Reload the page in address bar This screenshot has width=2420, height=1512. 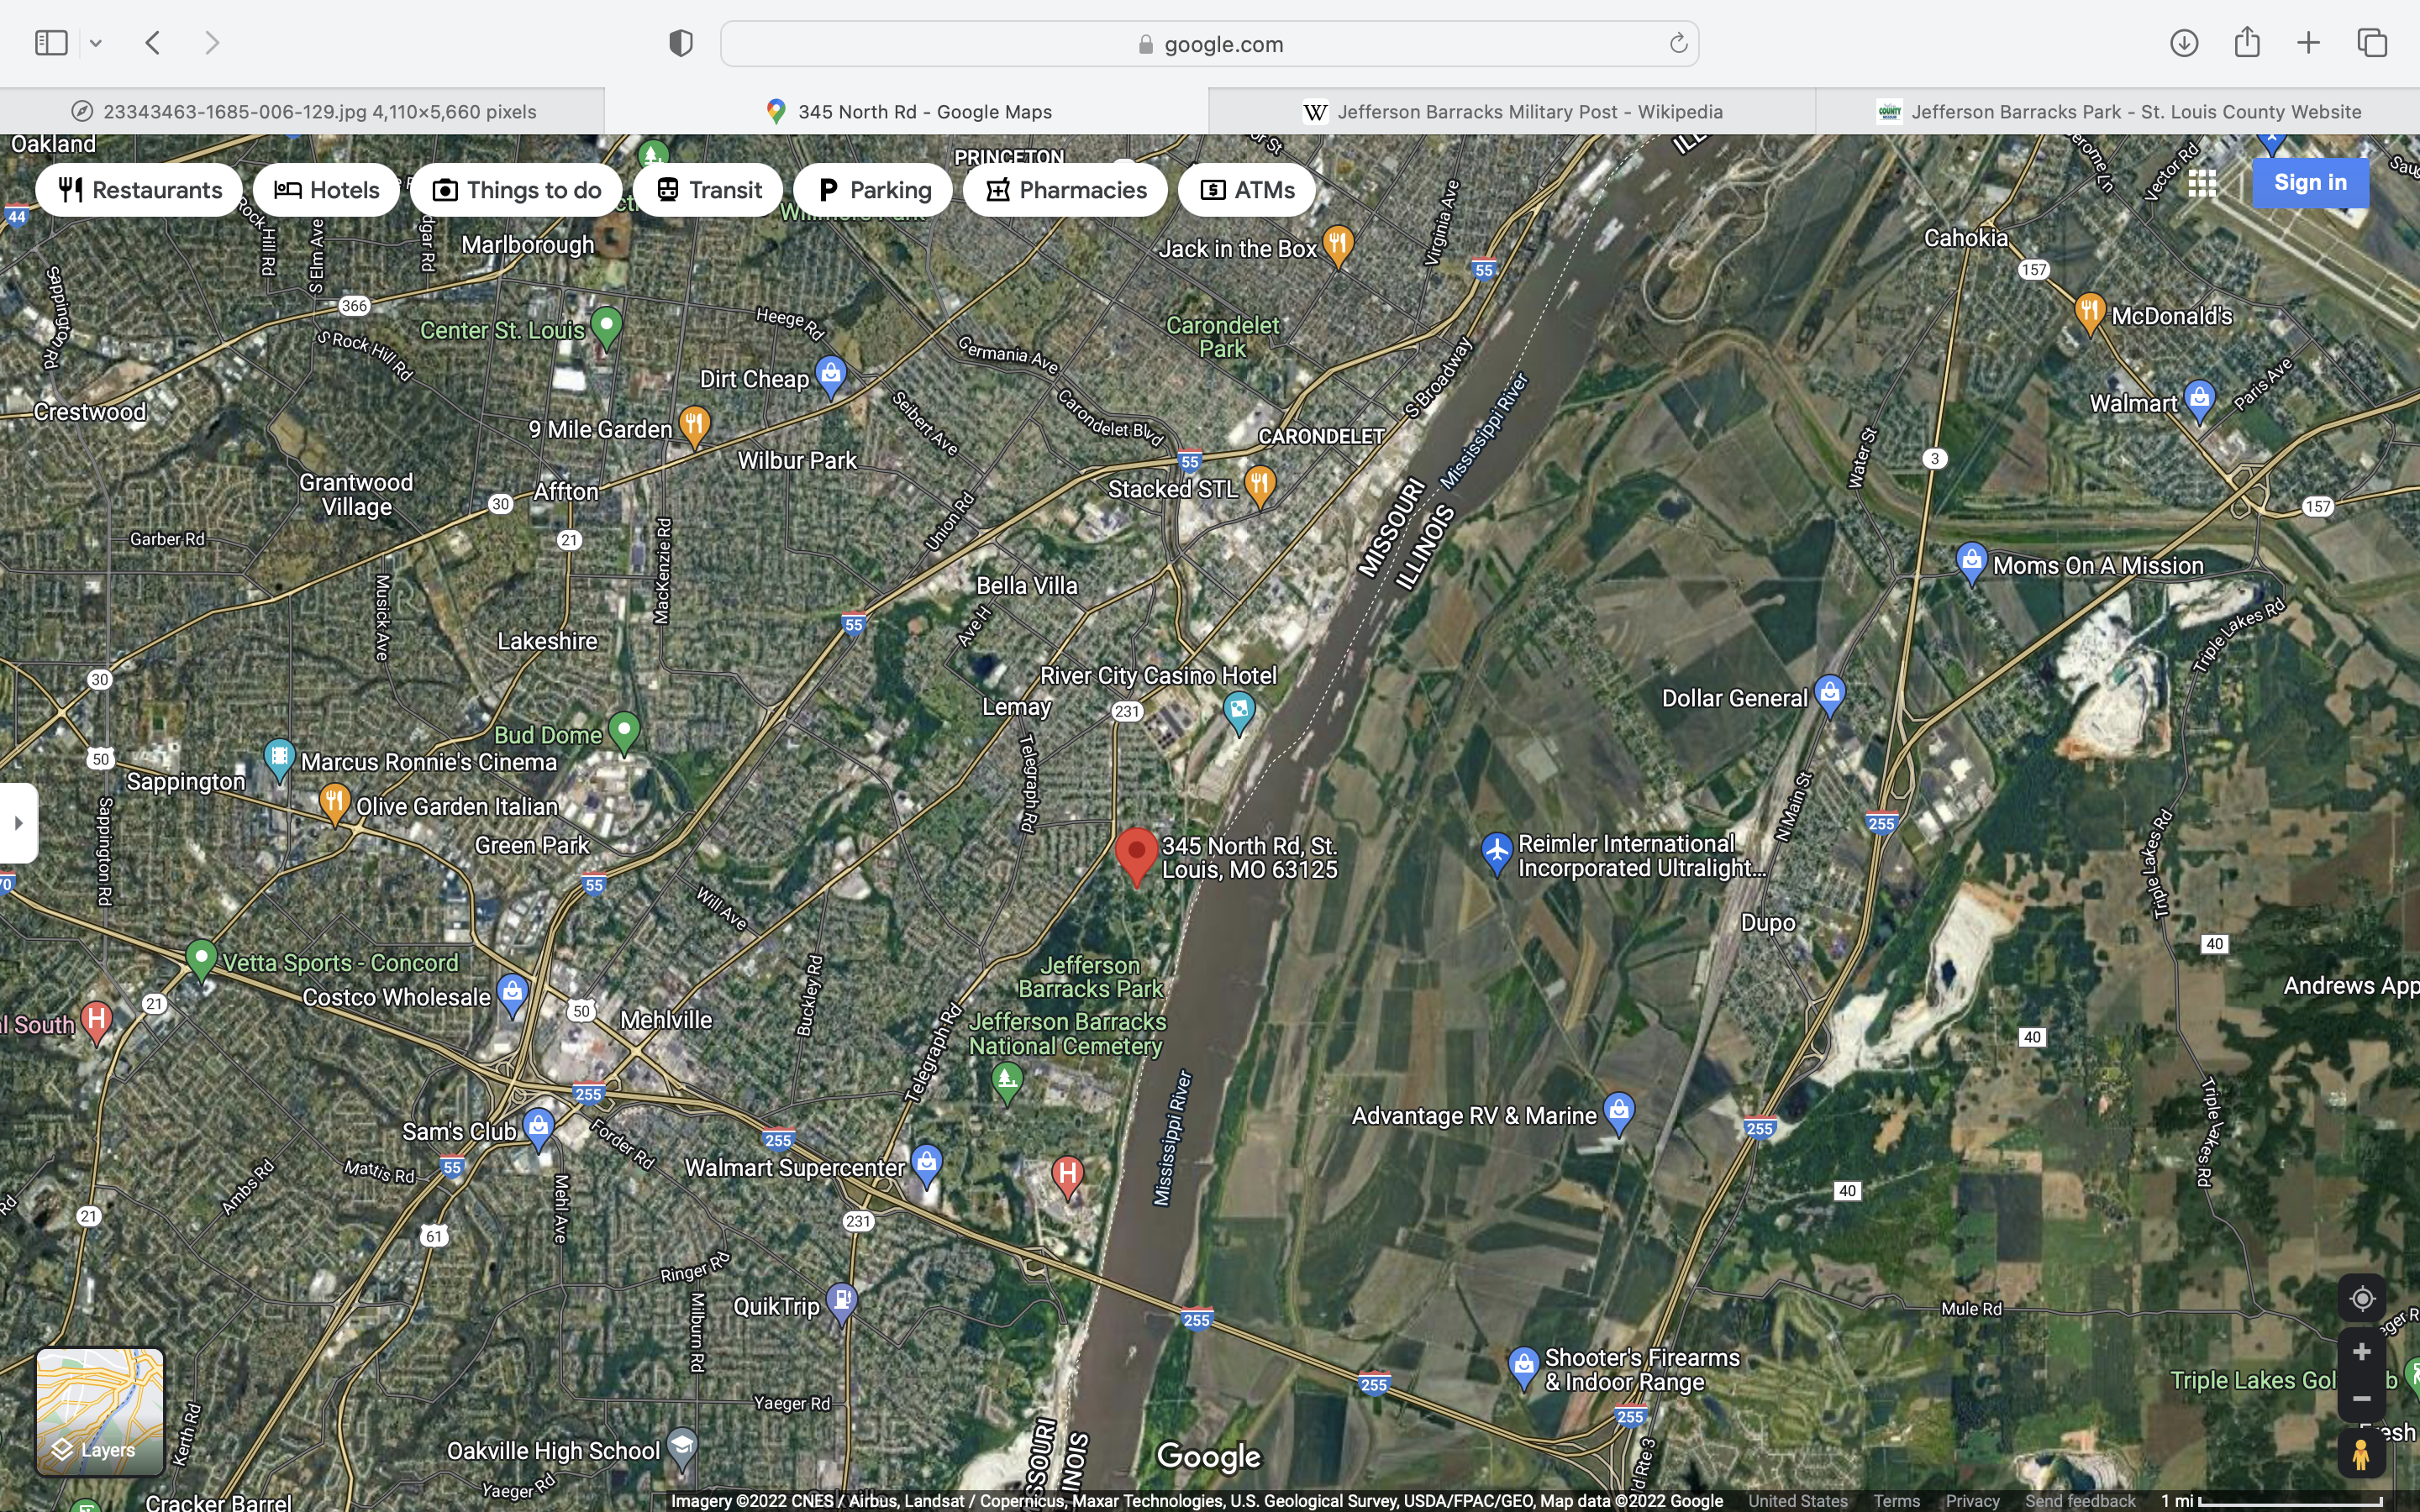coord(1678,43)
